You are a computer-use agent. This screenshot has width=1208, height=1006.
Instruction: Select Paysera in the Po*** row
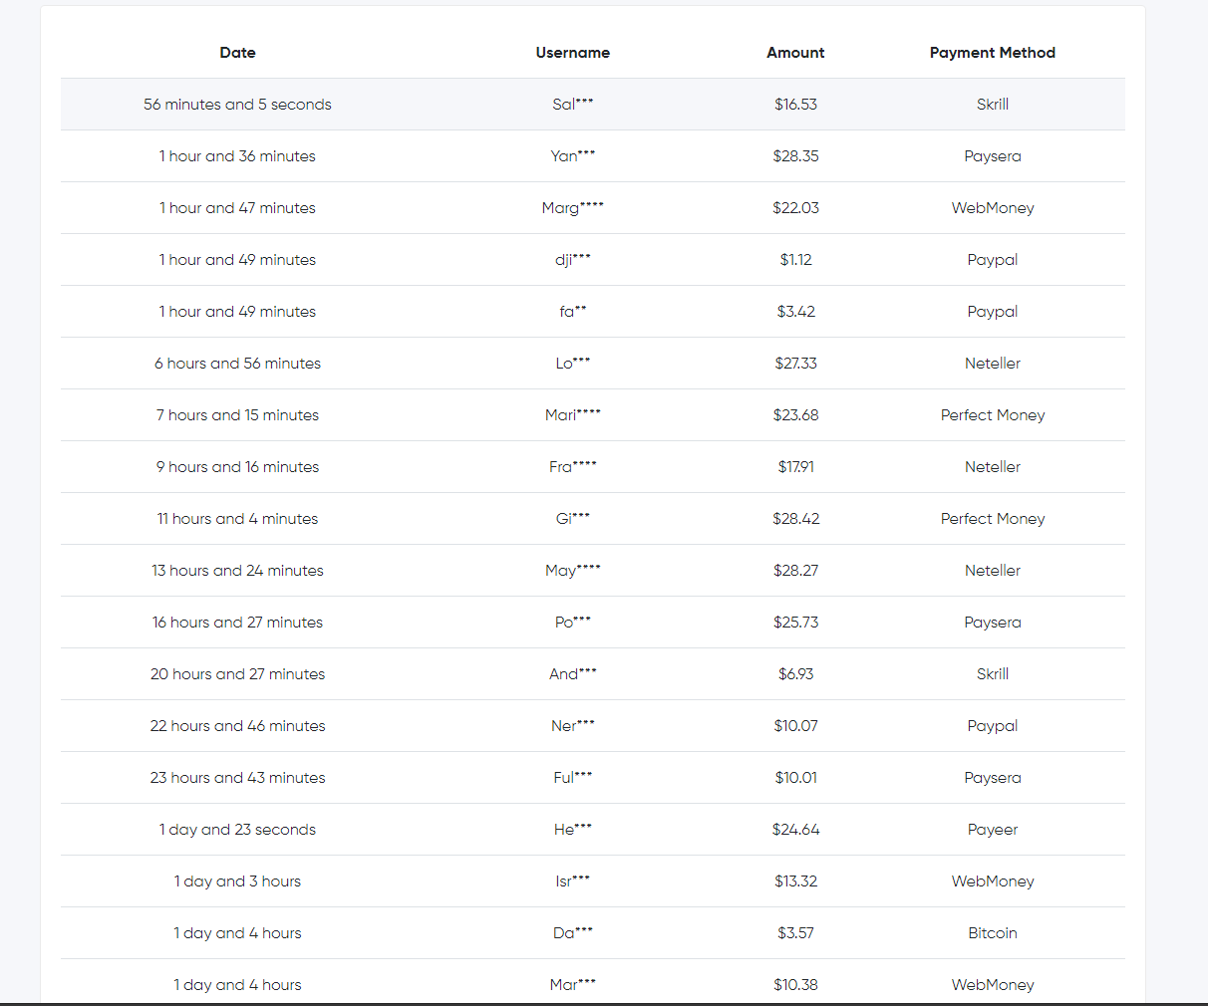pyautogui.click(x=993, y=623)
